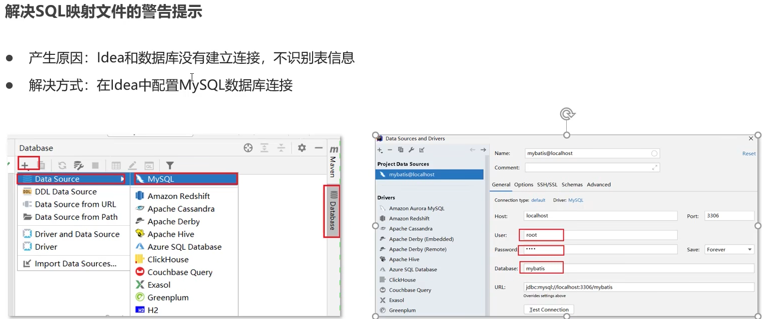Select Apache Hive in the submenu
This screenshot has height=319, width=762.
(185, 234)
